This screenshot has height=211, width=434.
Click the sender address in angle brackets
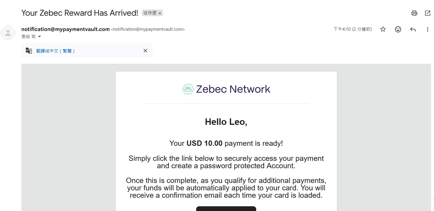148,29
